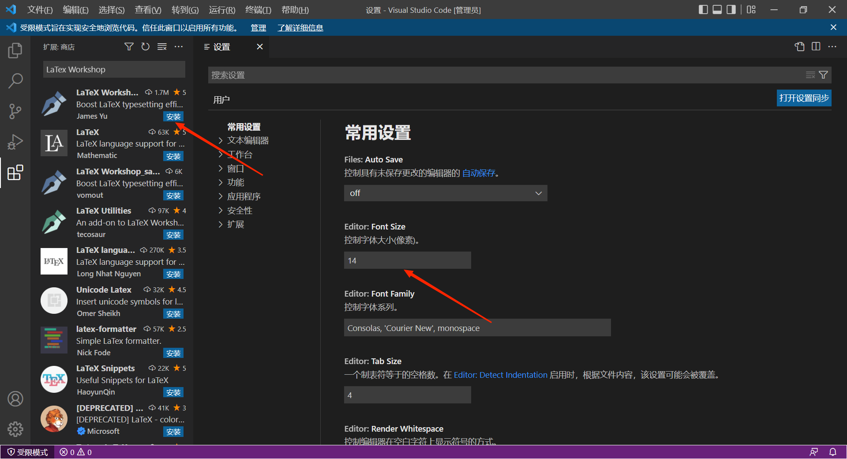Open the Source Control icon

tap(15, 111)
